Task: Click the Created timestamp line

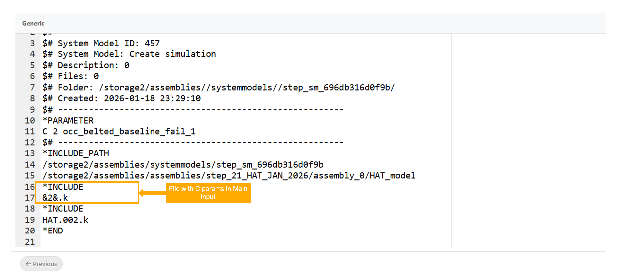Action: tap(122, 98)
